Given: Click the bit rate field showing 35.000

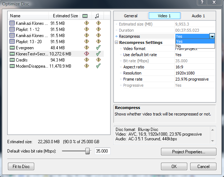Looking at the screenshot, I should click(x=102, y=151).
